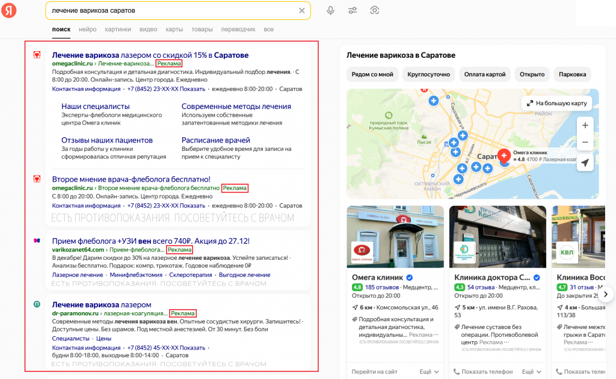616x379 pixels.
Task: Open the 'картинки' tab
Action: coord(118,29)
